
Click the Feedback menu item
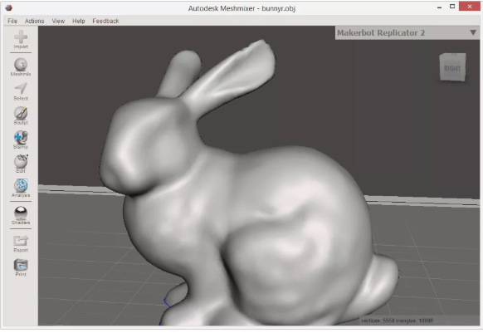coord(105,21)
